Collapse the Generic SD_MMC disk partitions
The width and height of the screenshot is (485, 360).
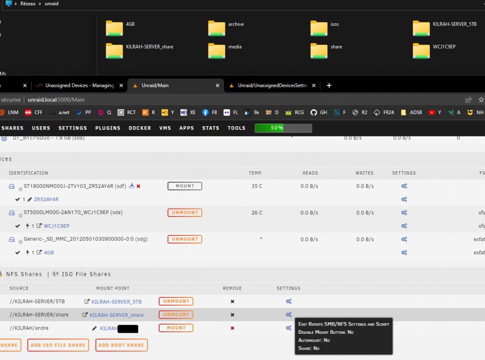pyautogui.click(x=20, y=242)
